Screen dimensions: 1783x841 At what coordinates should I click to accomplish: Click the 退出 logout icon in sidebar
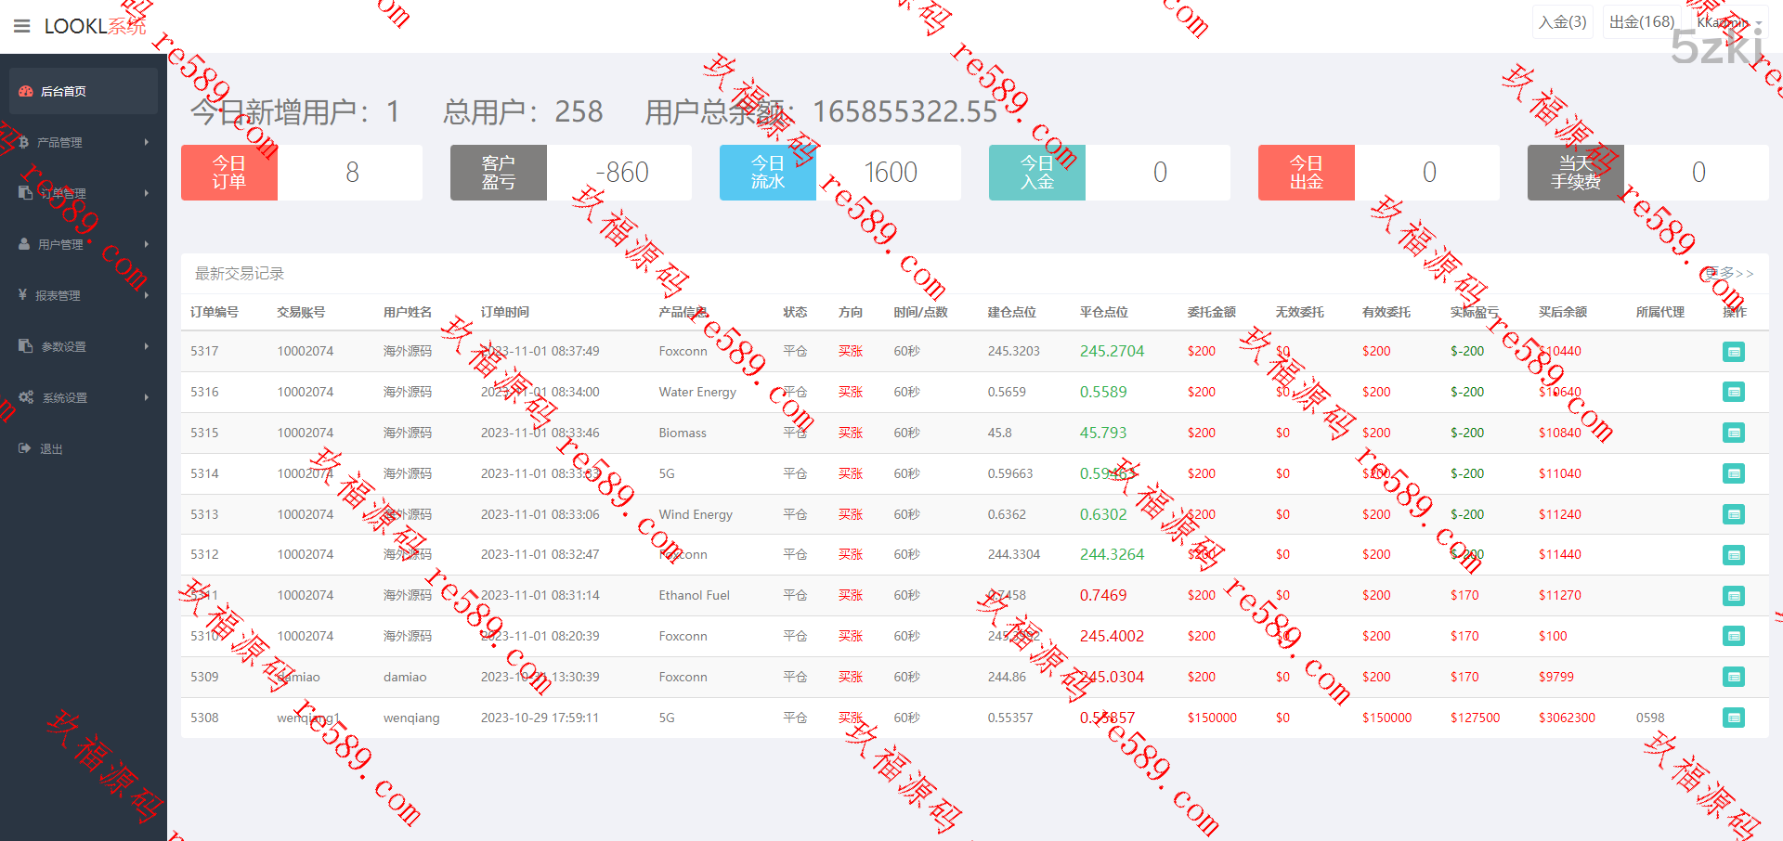coord(25,448)
